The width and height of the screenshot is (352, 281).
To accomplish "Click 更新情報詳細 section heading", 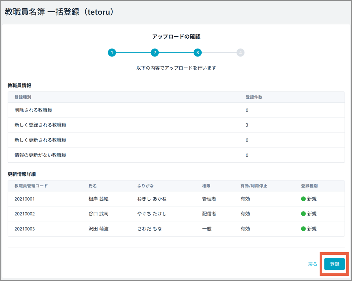I will pos(22,174).
